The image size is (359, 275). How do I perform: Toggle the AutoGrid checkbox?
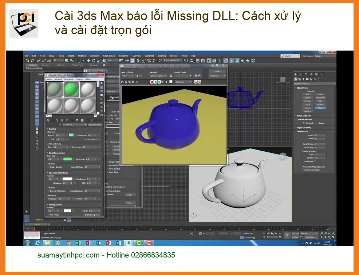click(x=307, y=91)
